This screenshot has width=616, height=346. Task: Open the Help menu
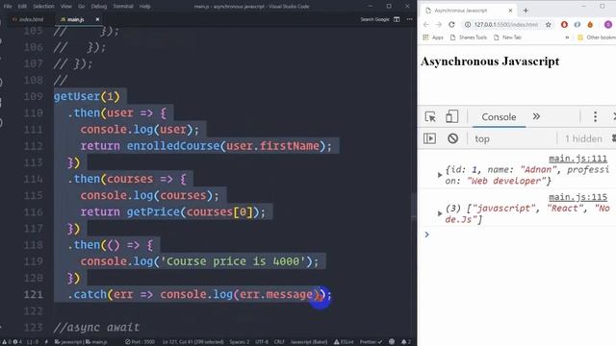click(x=145, y=7)
